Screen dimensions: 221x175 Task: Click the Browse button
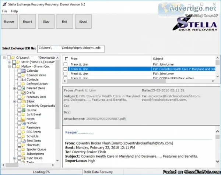coord(9,21)
